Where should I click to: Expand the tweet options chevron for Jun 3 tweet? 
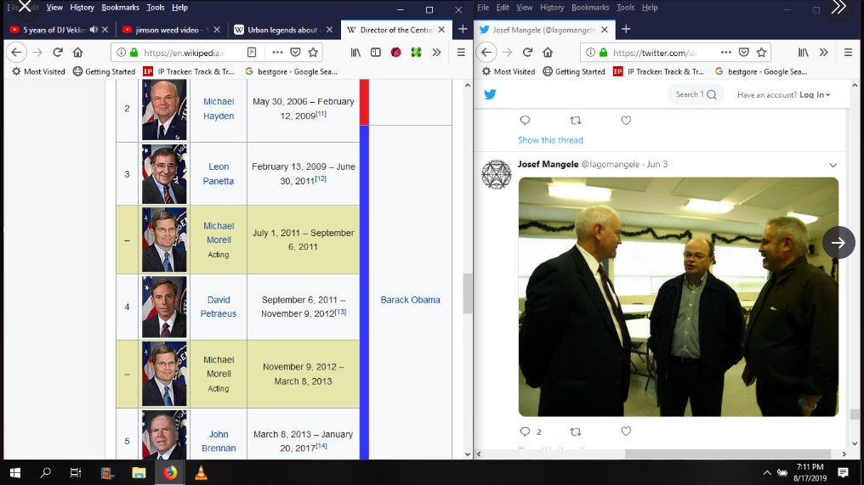tap(833, 165)
